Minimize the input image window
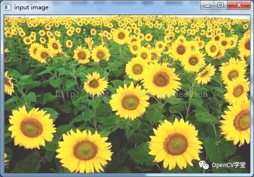254x177 pixels. click(x=207, y=5)
